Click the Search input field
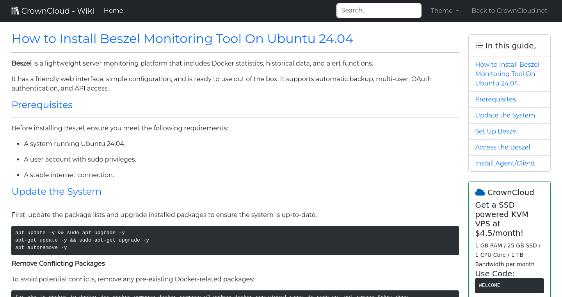The width and height of the screenshot is (562, 297). coord(379,11)
